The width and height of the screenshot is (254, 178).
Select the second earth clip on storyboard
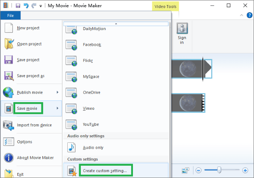(188, 103)
